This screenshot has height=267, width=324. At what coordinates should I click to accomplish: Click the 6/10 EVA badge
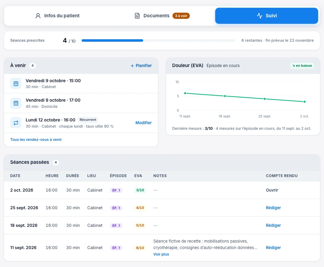pos(140,248)
